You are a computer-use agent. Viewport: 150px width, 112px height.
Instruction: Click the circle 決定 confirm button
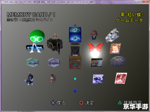87,103
